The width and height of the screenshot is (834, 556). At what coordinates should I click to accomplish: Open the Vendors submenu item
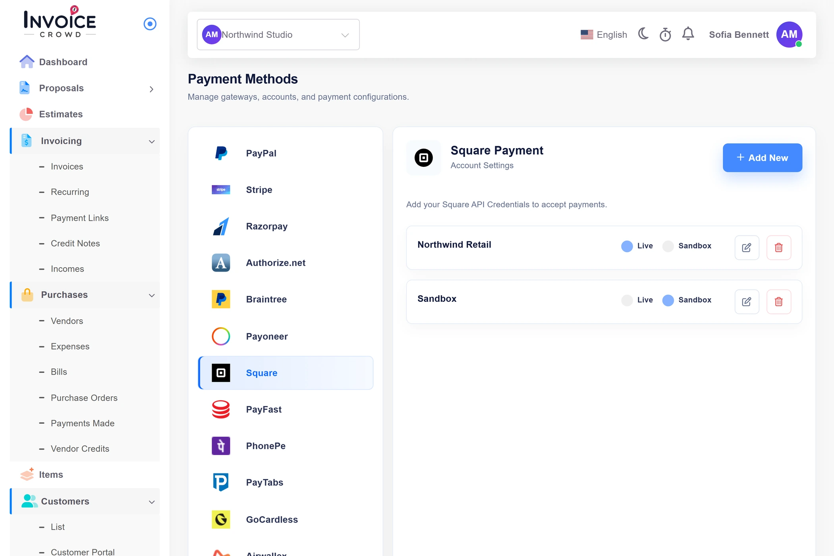click(x=67, y=321)
